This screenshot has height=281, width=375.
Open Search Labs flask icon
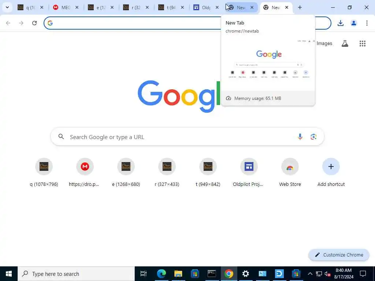point(345,44)
